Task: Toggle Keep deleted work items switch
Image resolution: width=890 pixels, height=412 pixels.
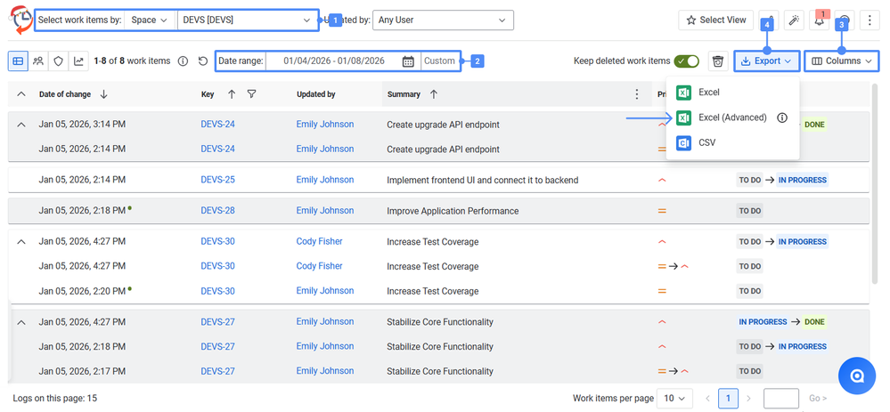Action: point(687,61)
